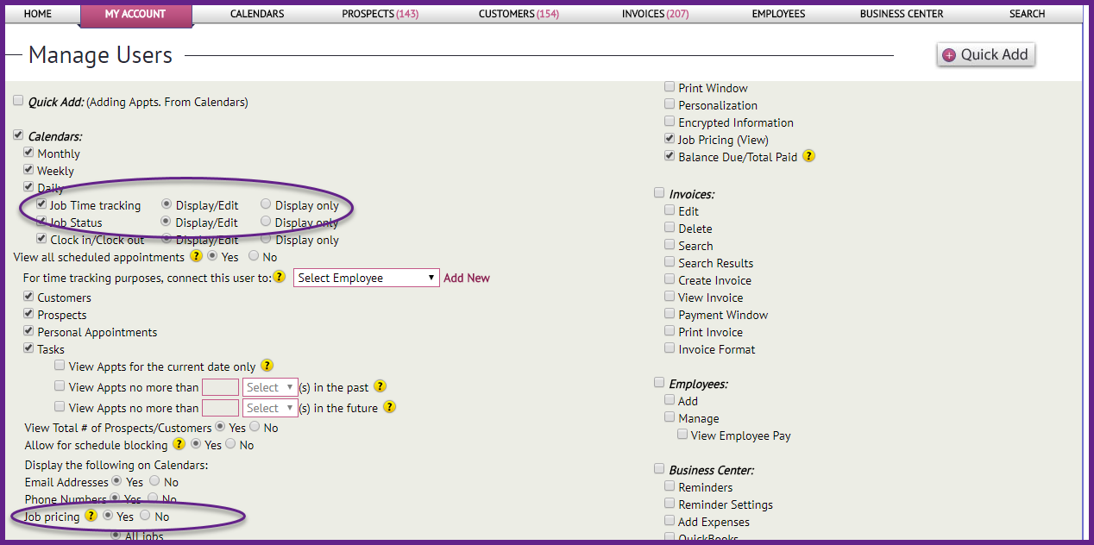Open the My Account tab
The image size is (1094, 545).
click(135, 14)
